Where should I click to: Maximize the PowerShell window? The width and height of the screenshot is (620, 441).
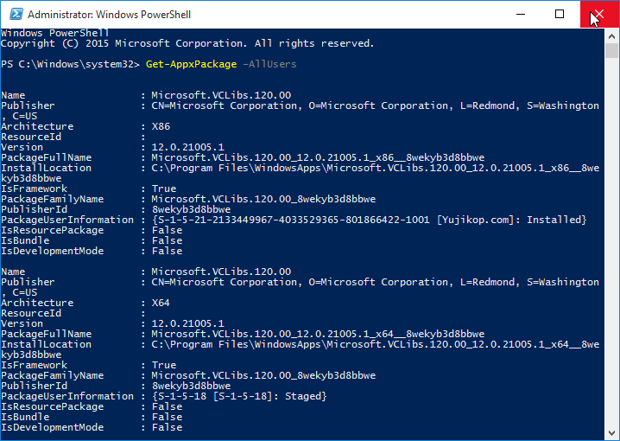560,14
